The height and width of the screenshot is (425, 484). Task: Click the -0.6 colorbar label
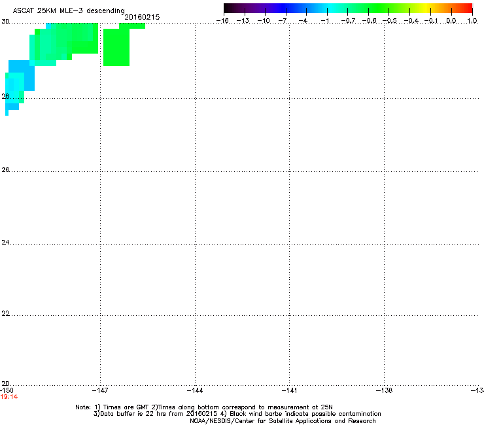click(x=369, y=21)
